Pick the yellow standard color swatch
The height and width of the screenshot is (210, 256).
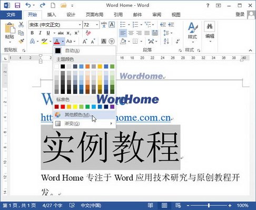pyautogui.click(x=75, y=107)
